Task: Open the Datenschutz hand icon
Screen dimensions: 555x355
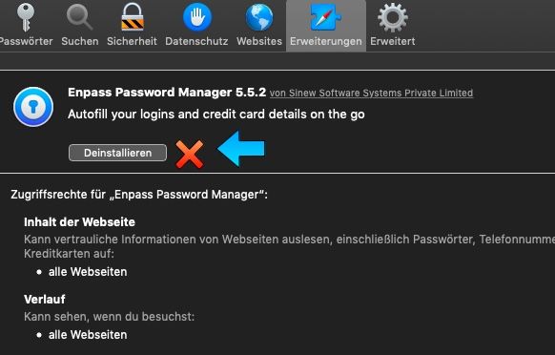Action: click(x=197, y=16)
